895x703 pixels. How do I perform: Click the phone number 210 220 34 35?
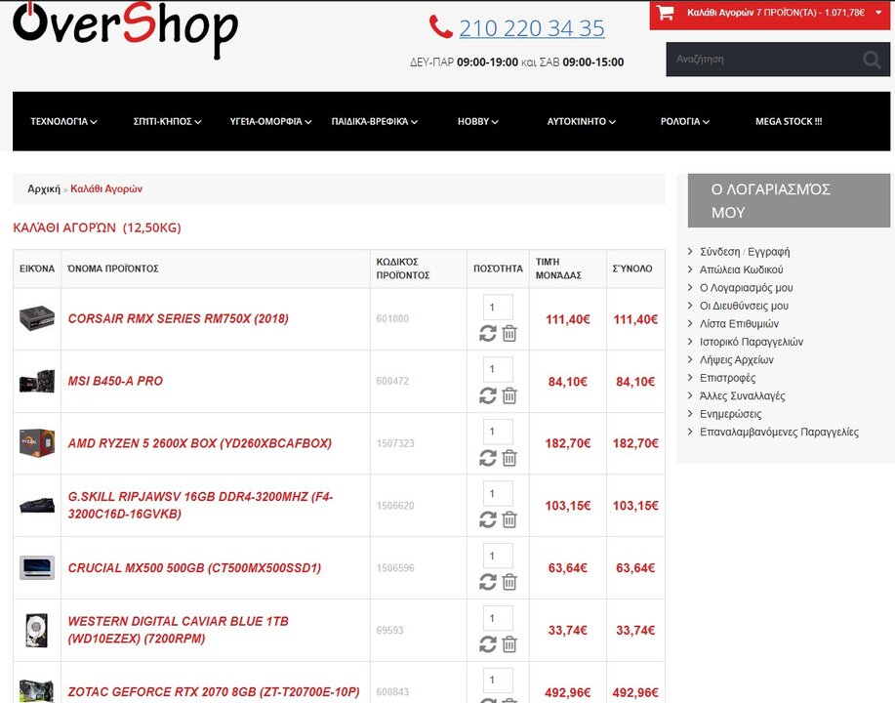531,28
